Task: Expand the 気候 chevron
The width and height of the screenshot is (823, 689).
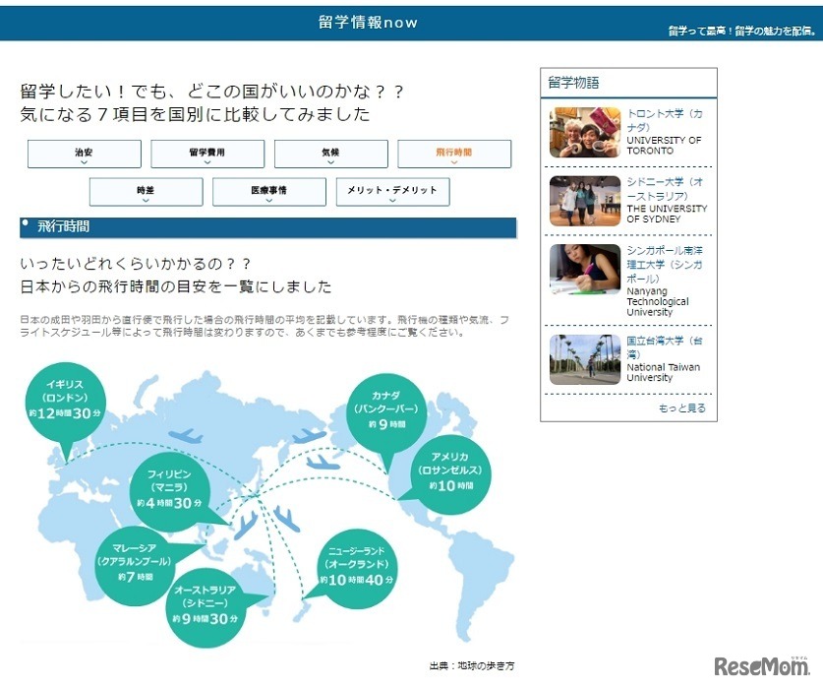Action: pos(331,154)
